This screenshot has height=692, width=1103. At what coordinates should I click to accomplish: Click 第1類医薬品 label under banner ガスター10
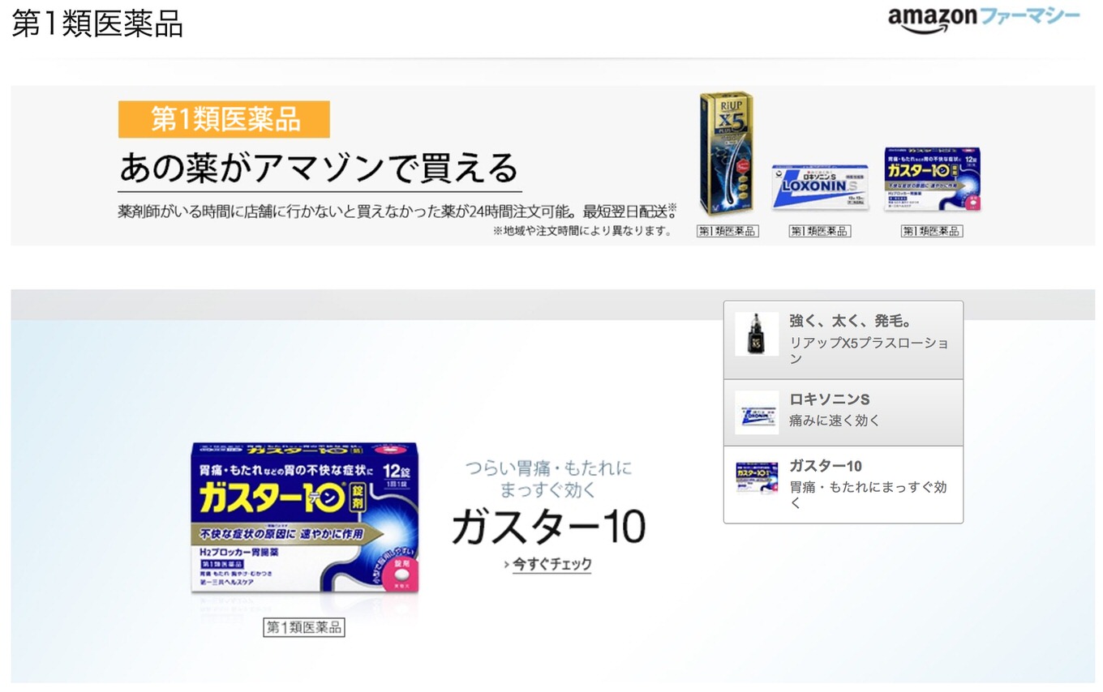point(931,231)
